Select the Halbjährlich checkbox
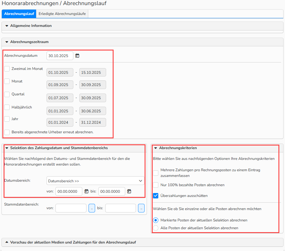 point(7,107)
